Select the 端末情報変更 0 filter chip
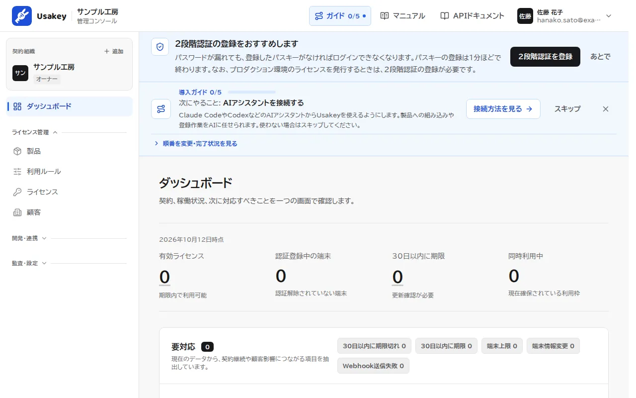This screenshot has height=398, width=636. click(553, 346)
